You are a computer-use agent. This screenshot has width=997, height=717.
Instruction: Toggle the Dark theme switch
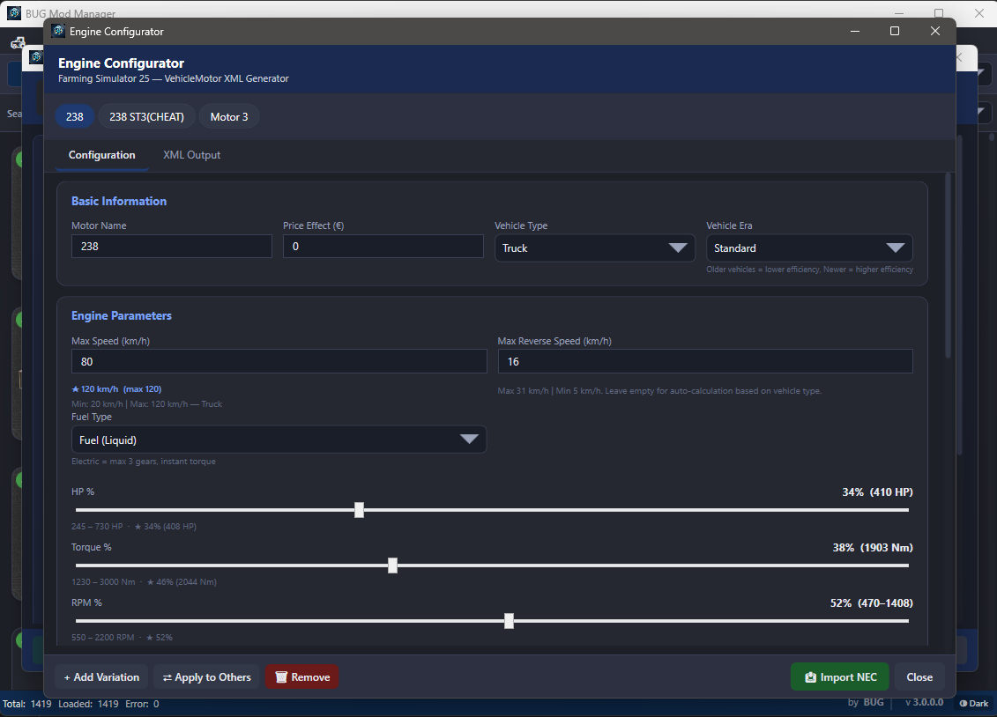point(973,703)
